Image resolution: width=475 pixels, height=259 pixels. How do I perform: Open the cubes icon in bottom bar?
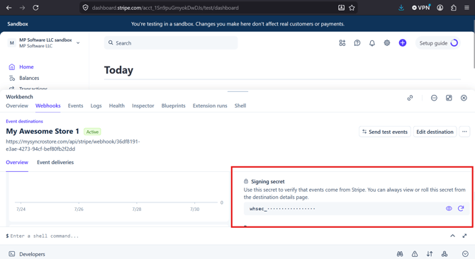click(445, 254)
